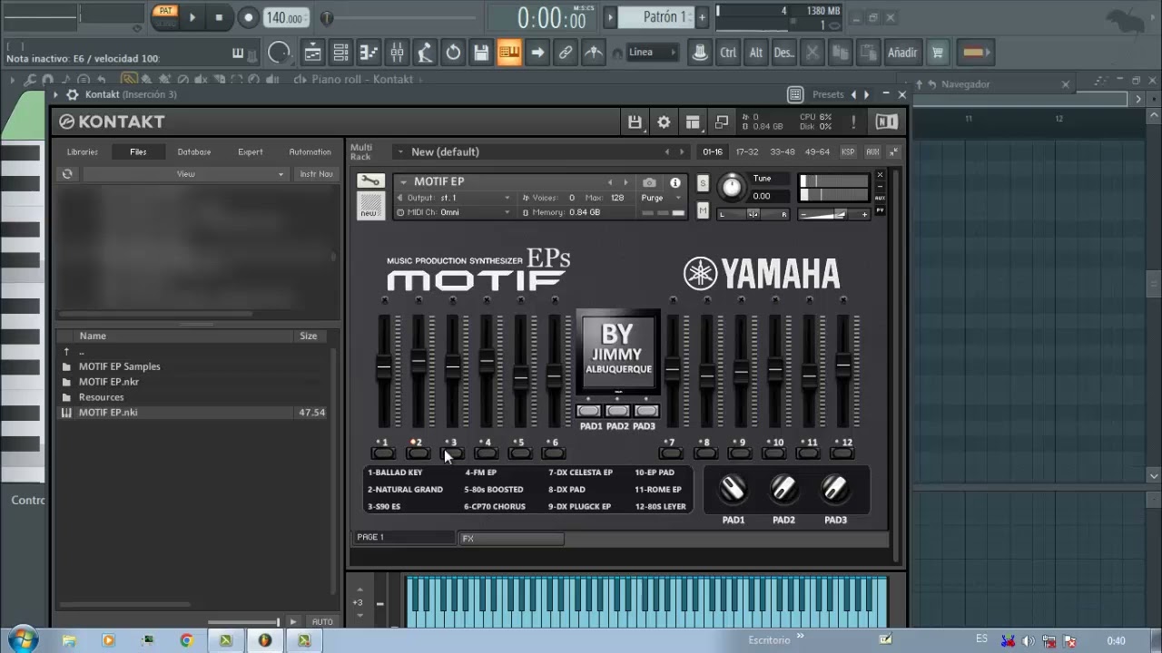Open the MIDI Ch Omni dropdown
Screen dimensions: 1162x653
click(454, 212)
